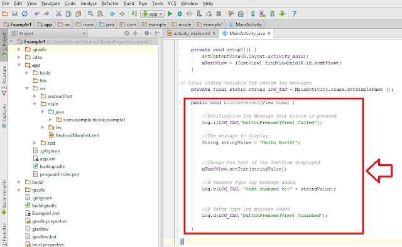Expand the .gradle folder
This screenshot has height=247, width=402.
point(19,50)
